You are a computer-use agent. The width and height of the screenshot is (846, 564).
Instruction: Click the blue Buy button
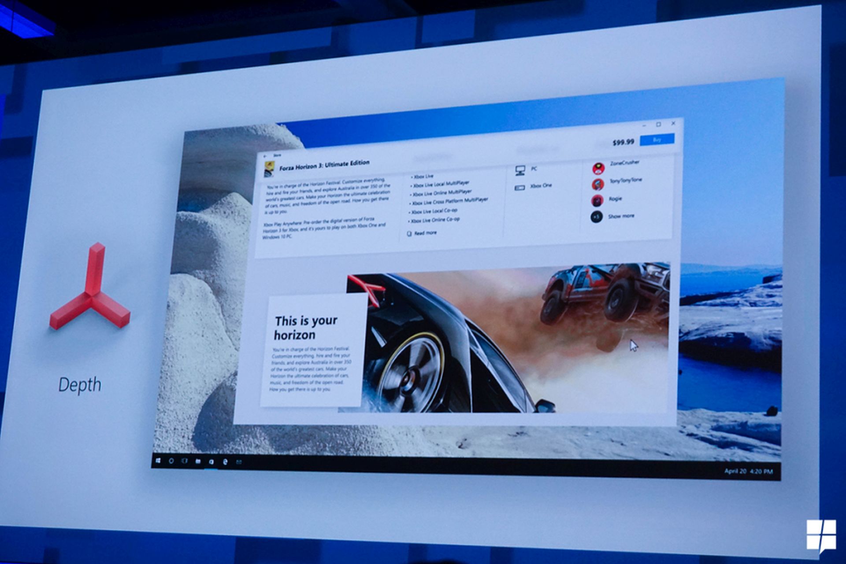[x=657, y=140]
